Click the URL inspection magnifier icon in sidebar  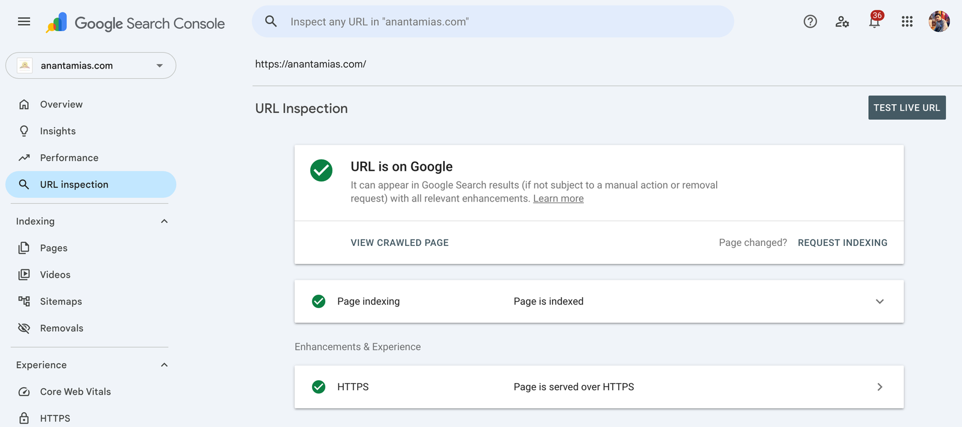coord(24,185)
